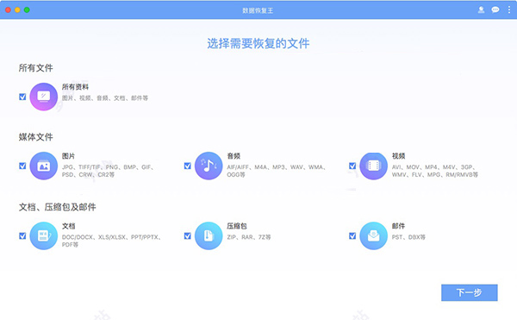Select the 视频 film strip icon
Image resolution: width=517 pixels, height=320 pixels.
coord(373,166)
